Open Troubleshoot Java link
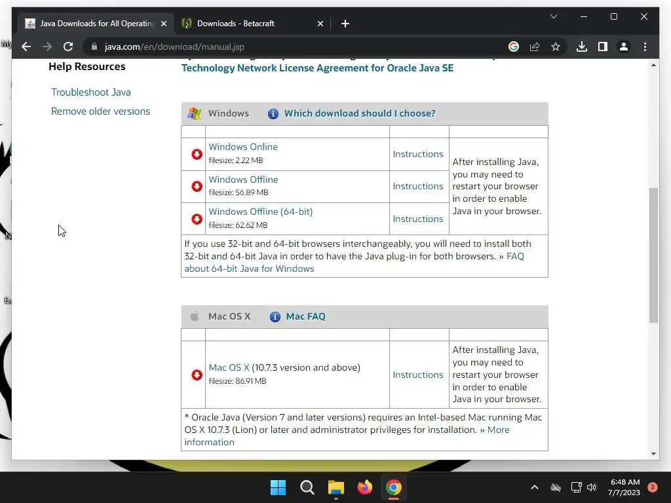Image resolution: width=671 pixels, height=503 pixels. (x=90, y=92)
